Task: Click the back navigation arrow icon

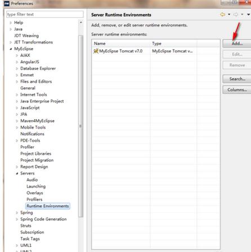Action: [x=223, y=15]
